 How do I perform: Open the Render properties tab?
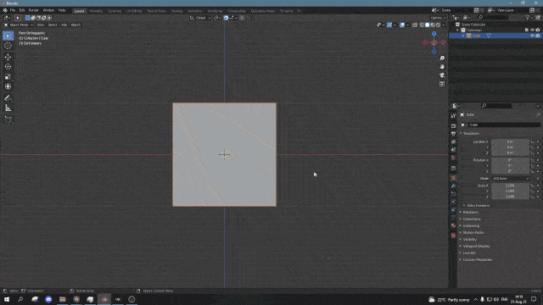coord(453,126)
